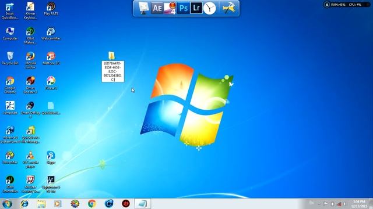373x209 pixels.
Task: Launch Photoshop from the top dock
Action: 184,8
